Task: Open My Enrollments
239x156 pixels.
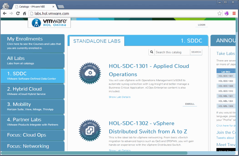Action: pyautogui.click(x=33, y=43)
